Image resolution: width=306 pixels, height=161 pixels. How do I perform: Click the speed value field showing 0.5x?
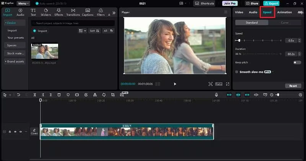pos(291,41)
